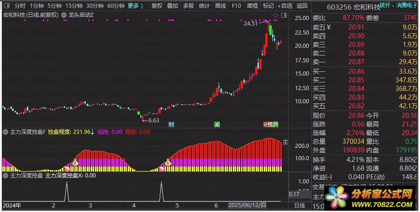This screenshot has height=212, width=420.
Task: Select the 60分钟 period
Action: (x=115, y=5)
